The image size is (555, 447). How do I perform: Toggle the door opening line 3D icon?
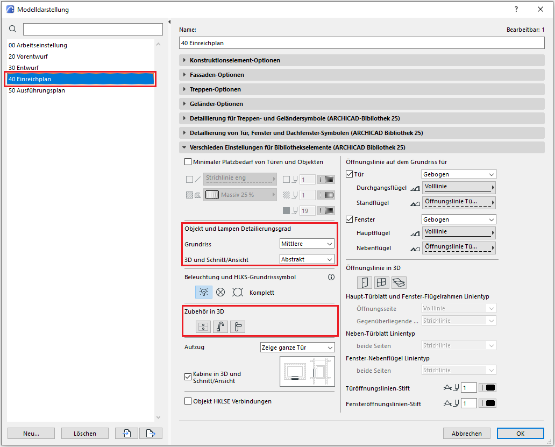tap(365, 282)
